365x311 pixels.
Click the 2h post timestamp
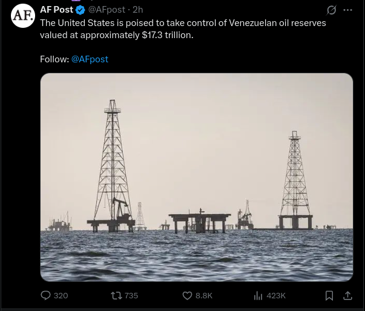[138, 10]
